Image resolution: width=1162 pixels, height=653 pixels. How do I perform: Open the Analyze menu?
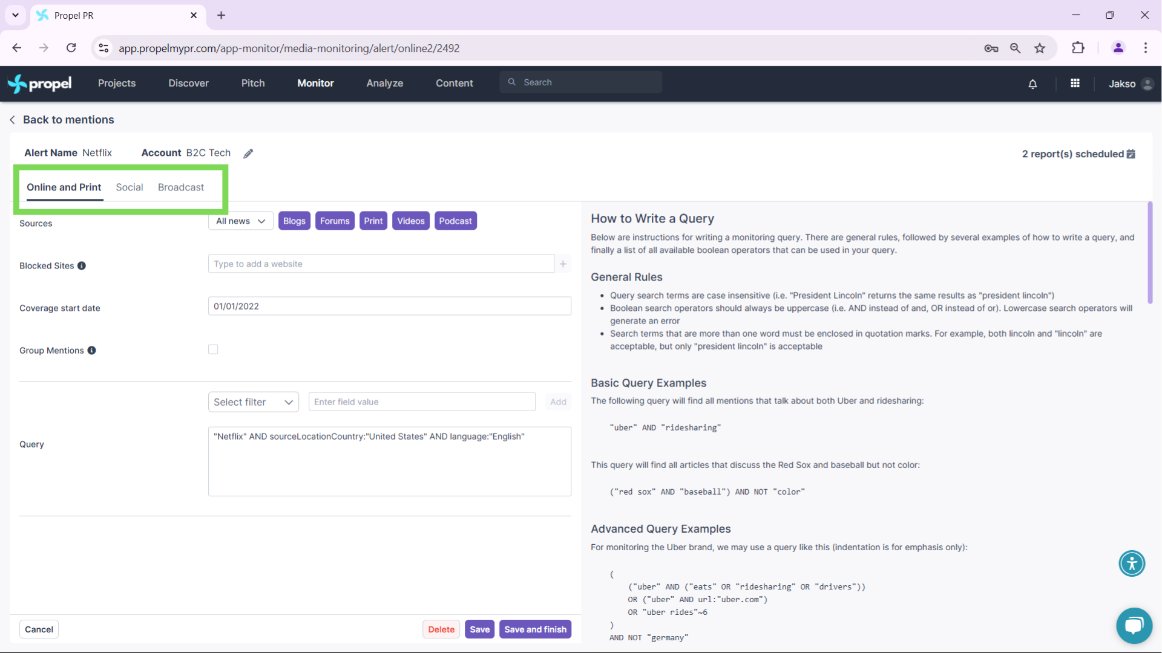pos(385,83)
